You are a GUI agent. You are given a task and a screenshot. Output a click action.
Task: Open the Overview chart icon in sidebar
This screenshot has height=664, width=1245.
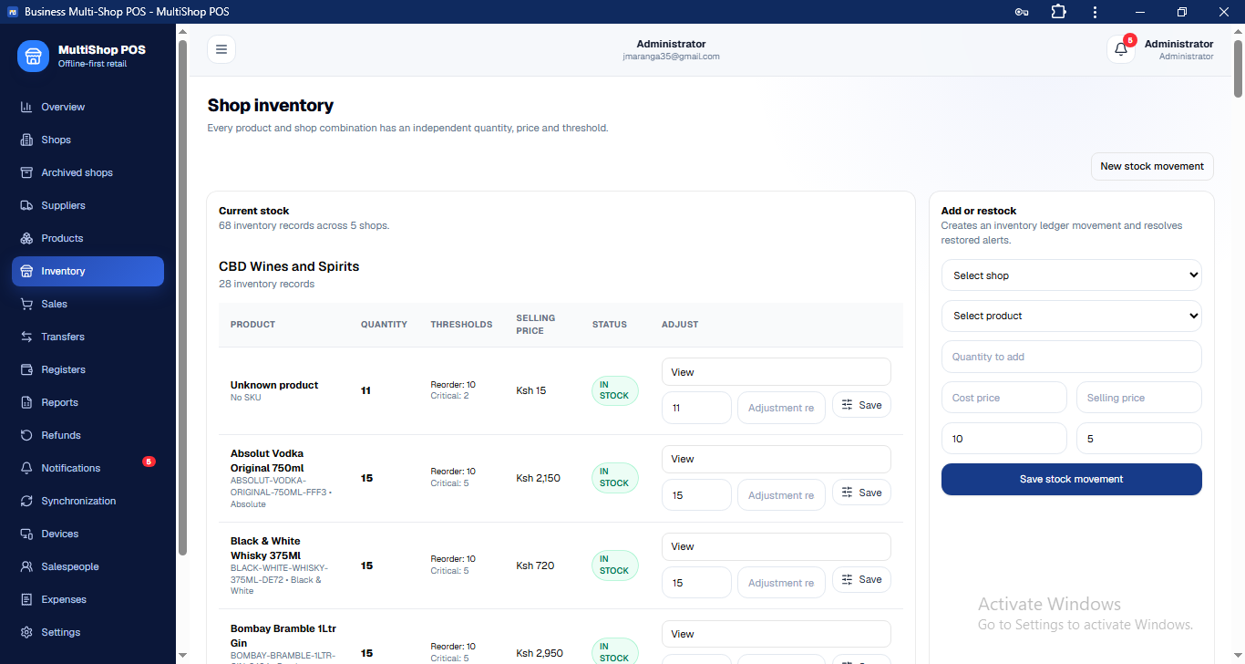pyautogui.click(x=26, y=107)
